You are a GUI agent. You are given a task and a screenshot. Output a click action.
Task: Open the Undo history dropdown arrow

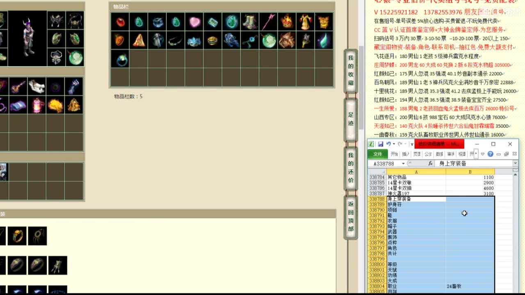tap(394, 144)
